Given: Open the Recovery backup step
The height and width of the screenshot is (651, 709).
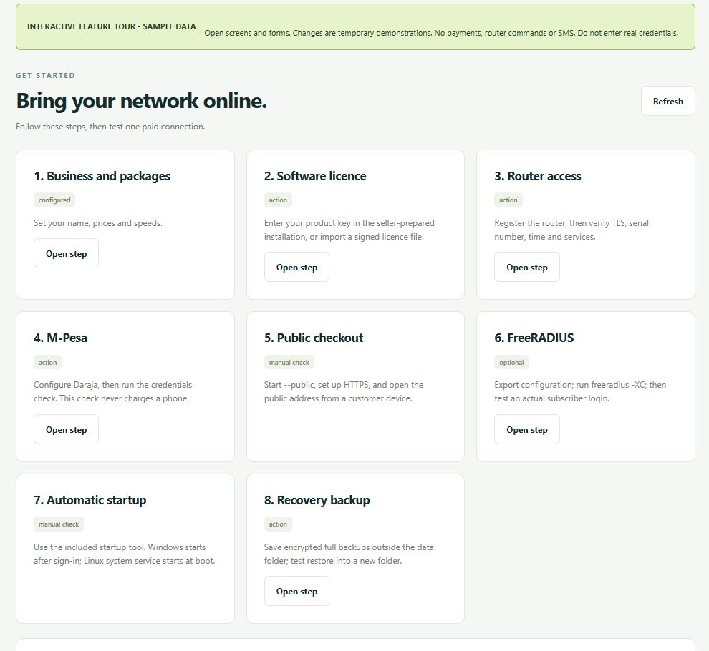Looking at the screenshot, I should (296, 591).
